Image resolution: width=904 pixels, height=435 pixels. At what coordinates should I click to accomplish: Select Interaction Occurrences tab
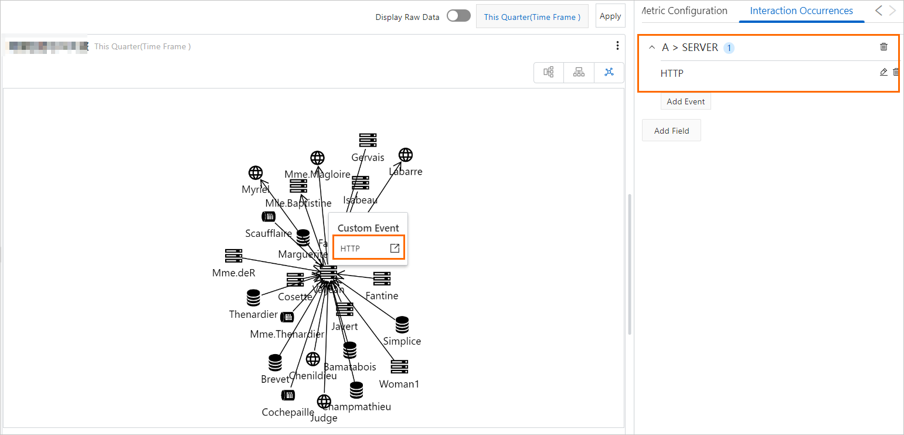tap(801, 11)
